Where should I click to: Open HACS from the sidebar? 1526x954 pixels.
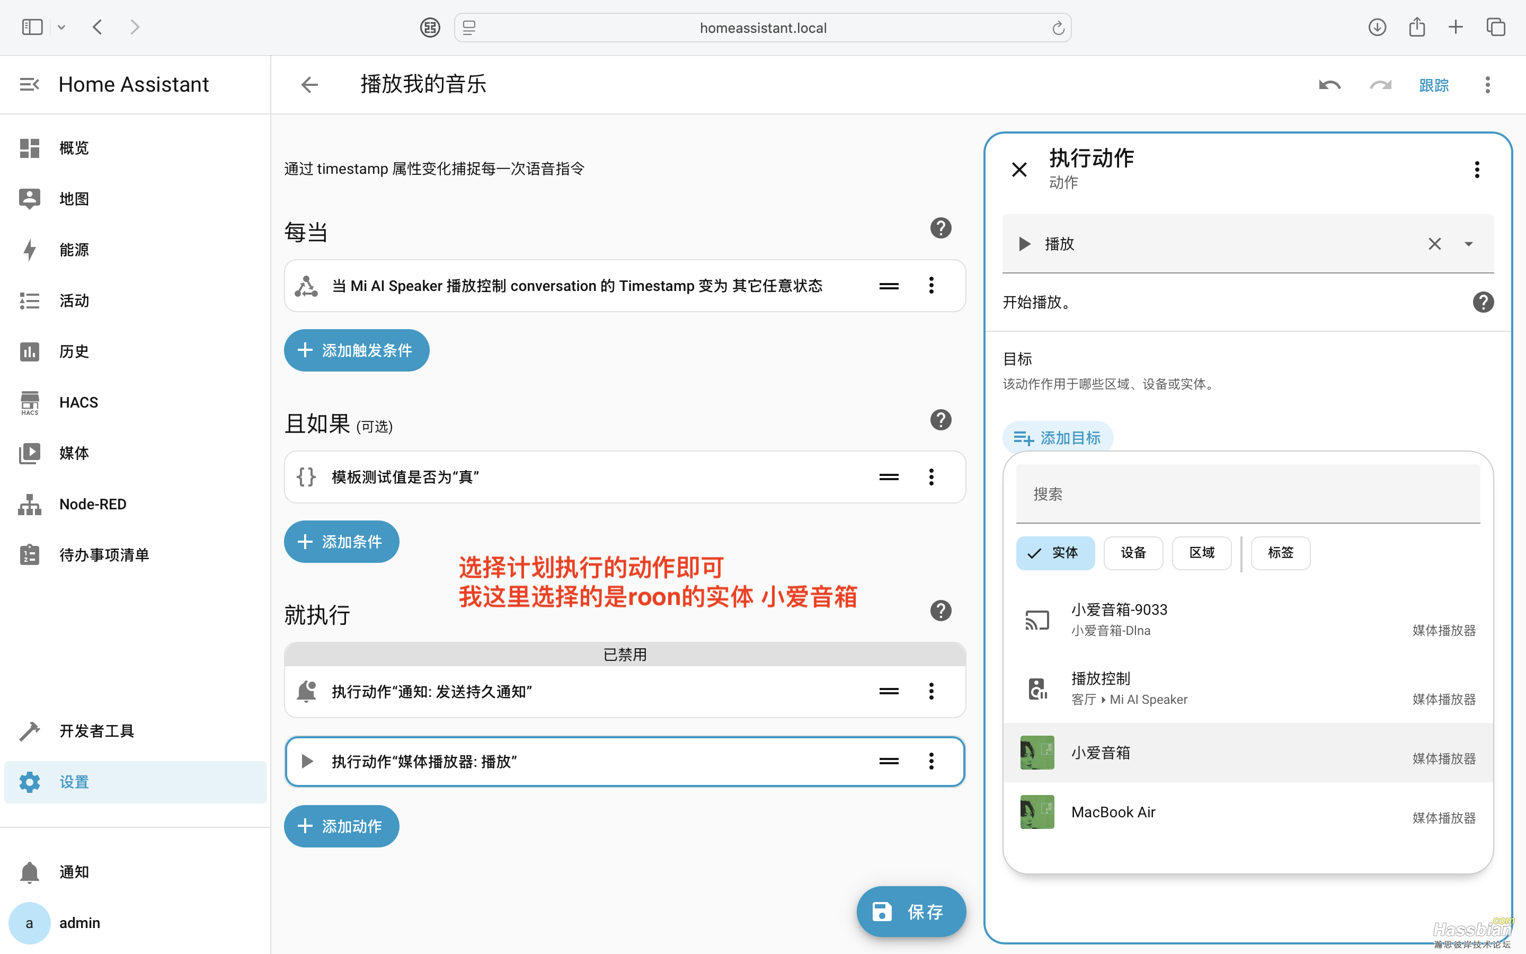click(78, 403)
